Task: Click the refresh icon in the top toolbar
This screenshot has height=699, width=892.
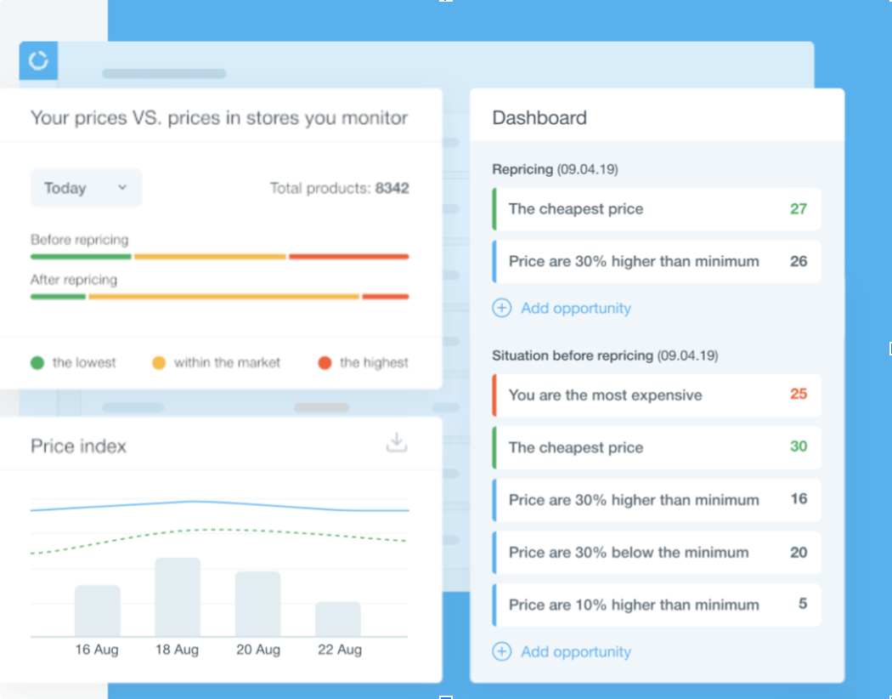Action: pyautogui.click(x=37, y=61)
